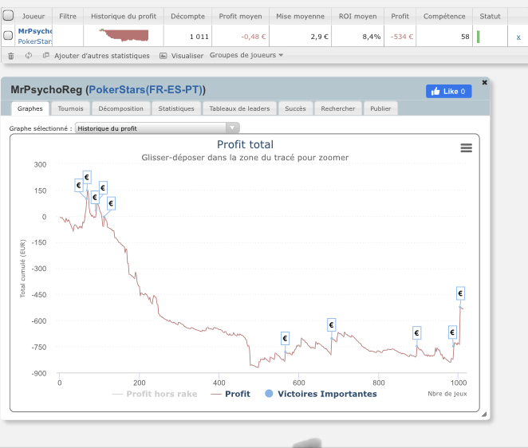Image resolution: width=528 pixels, height=448 pixels.
Task: Switch to the Statistiques tab
Action: click(x=176, y=108)
